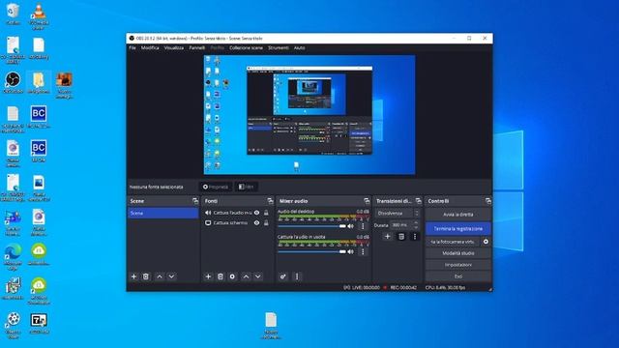Select the Scena item in Scene list
This screenshot has height=348, width=619.
click(163, 213)
